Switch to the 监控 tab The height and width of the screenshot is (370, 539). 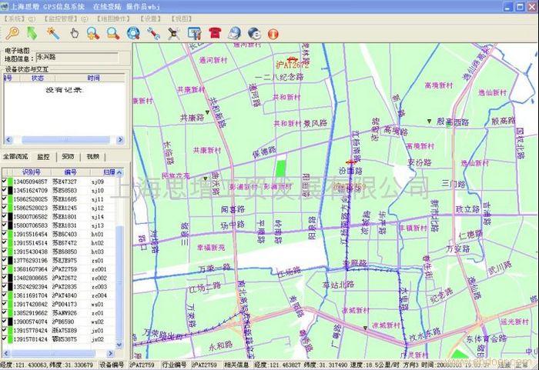(43, 157)
